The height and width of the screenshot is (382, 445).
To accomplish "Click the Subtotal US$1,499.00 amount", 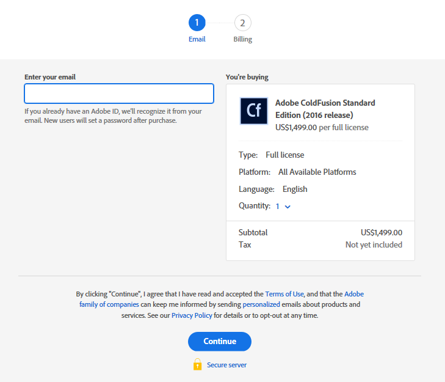I will click(x=382, y=232).
